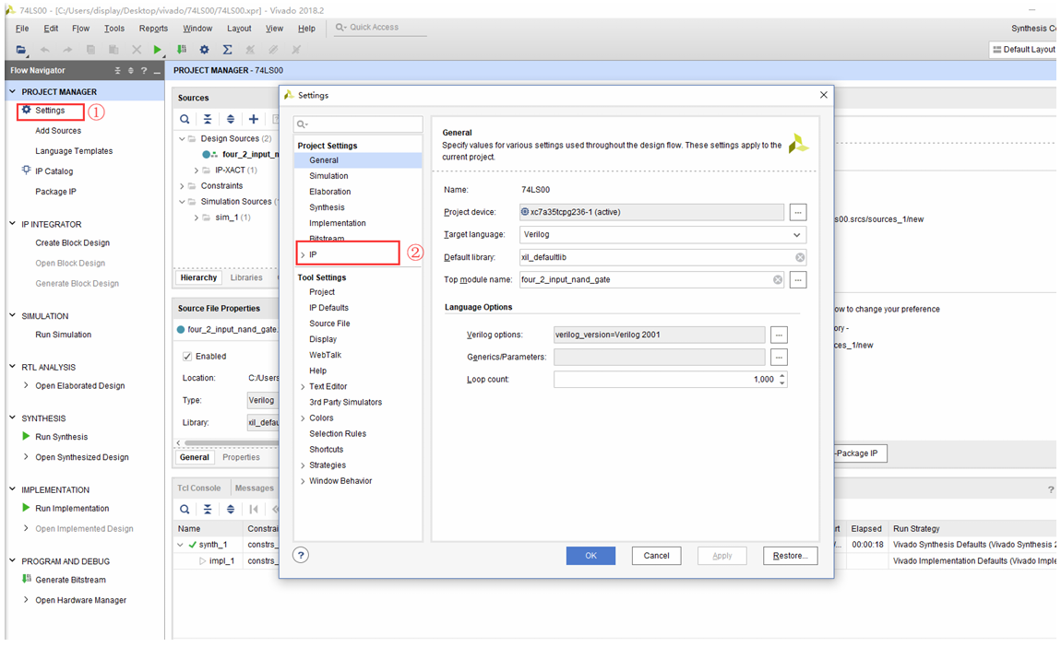Click the Settings dialog search field
Image resolution: width=1061 pixels, height=647 pixels.
tap(358, 124)
